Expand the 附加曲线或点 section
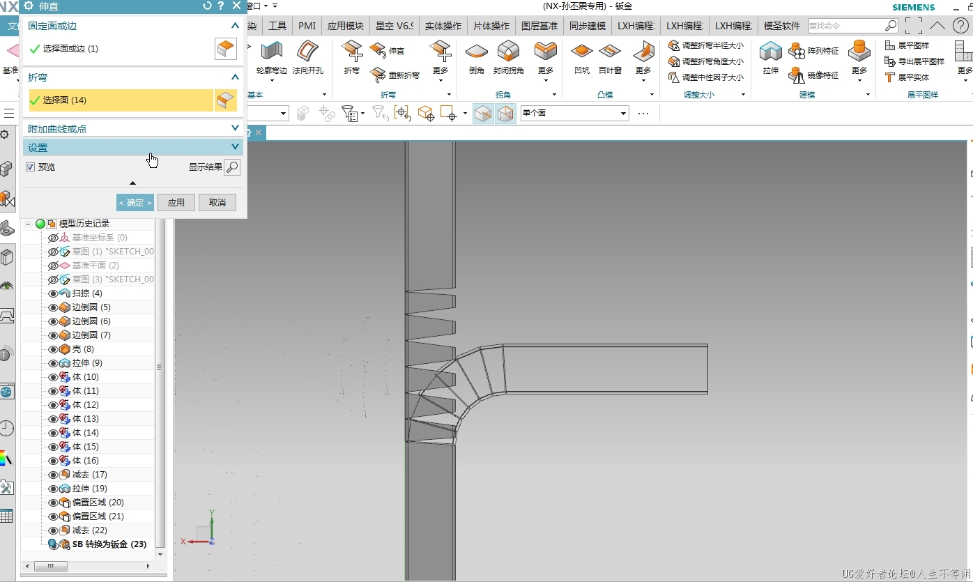973x582 pixels. pyautogui.click(x=235, y=128)
